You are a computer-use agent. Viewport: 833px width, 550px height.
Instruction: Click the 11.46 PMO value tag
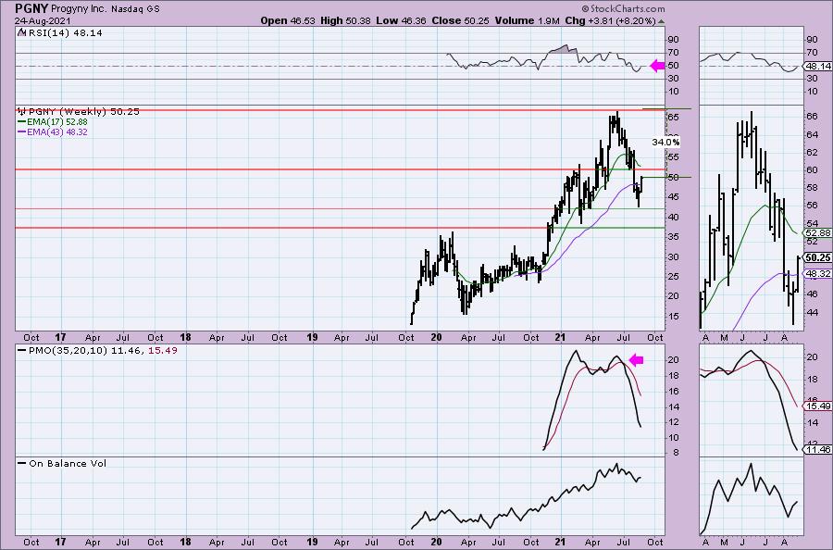pos(818,449)
